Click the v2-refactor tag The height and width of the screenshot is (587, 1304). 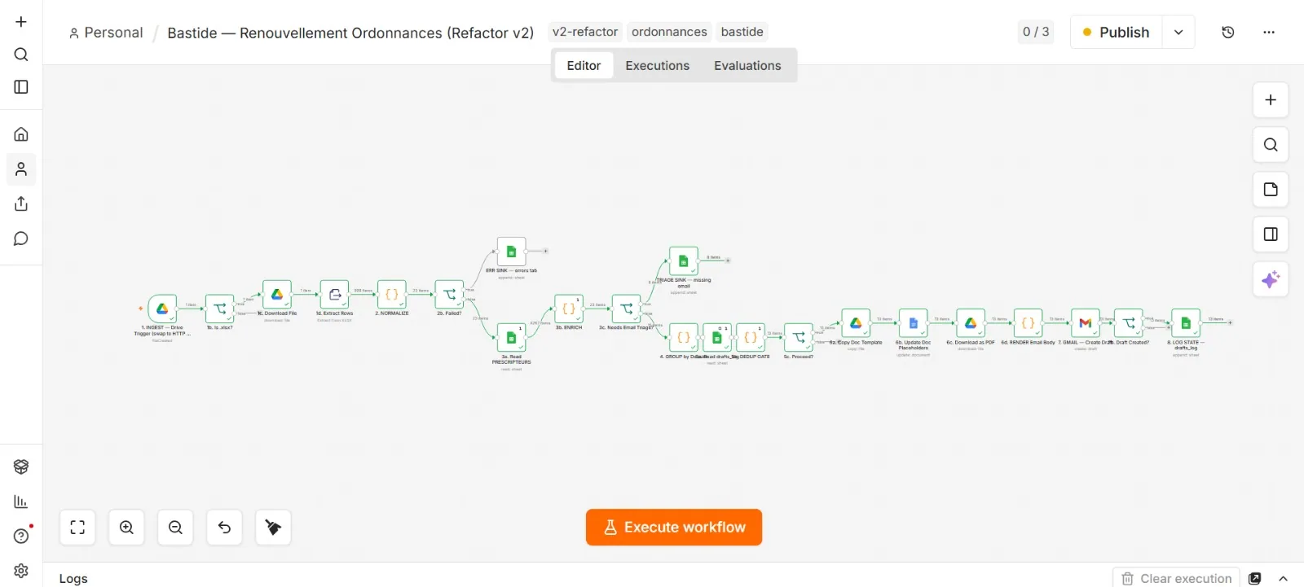585,32
